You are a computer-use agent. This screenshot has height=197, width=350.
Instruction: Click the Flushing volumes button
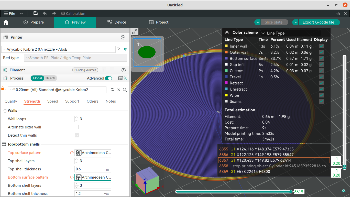coord(85,70)
